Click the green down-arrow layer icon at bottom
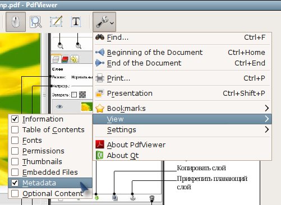 click(x=96, y=198)
